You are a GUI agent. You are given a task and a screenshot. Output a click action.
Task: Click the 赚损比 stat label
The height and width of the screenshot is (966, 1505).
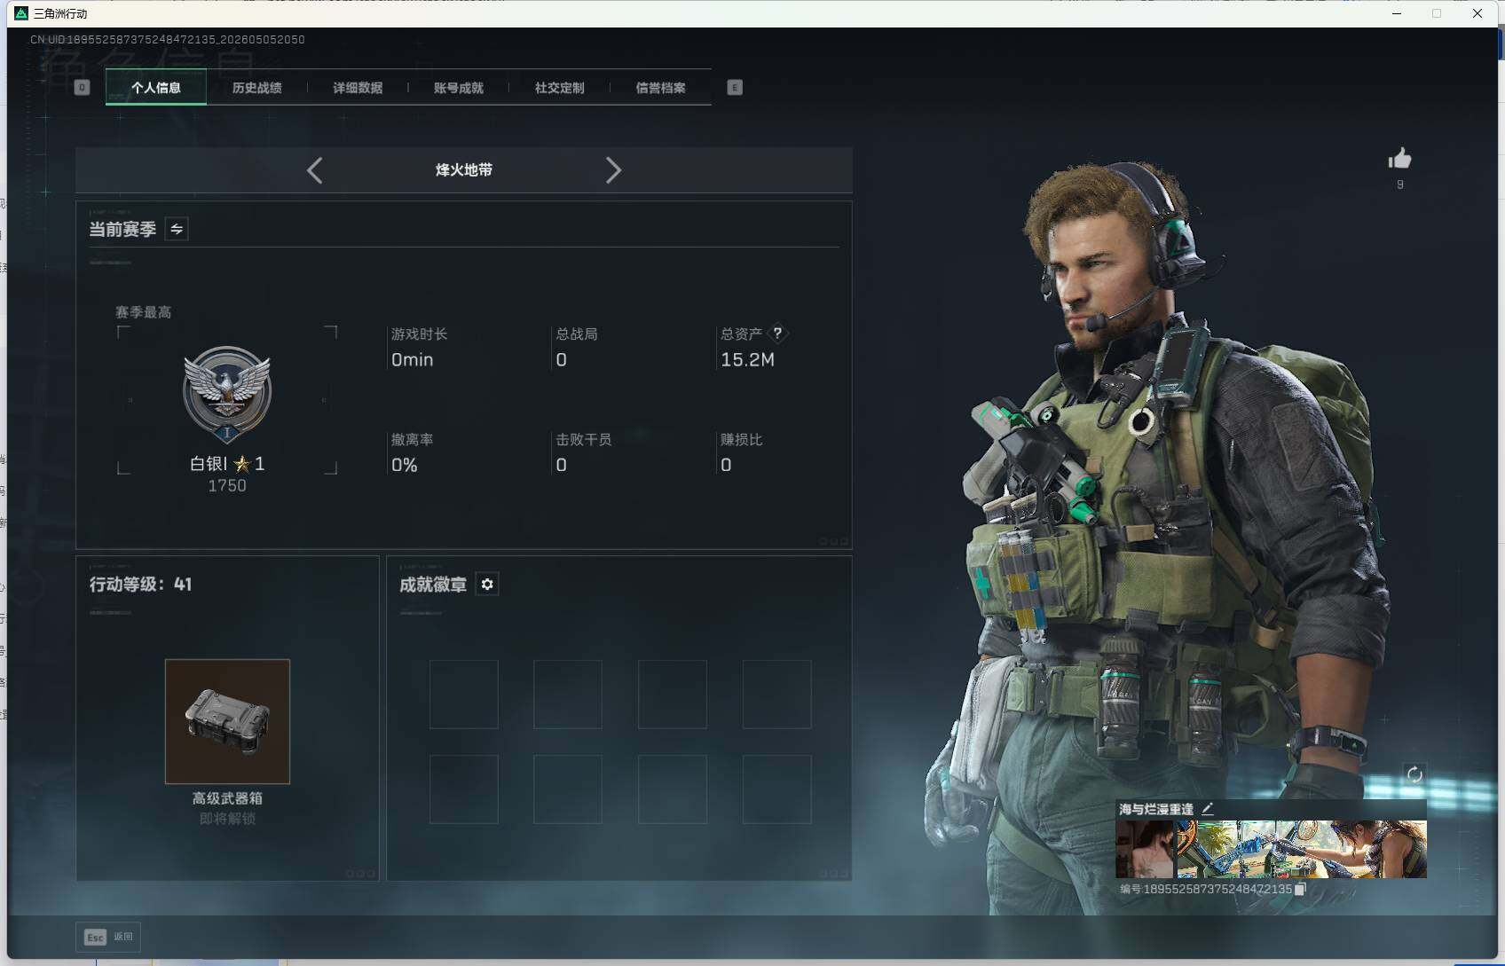[742, 439]
